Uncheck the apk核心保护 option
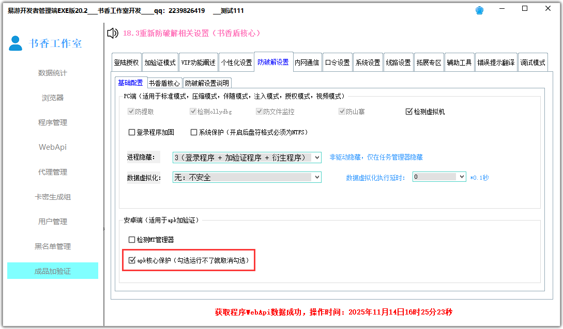This screenshot has width=563, height=329. 132,260
